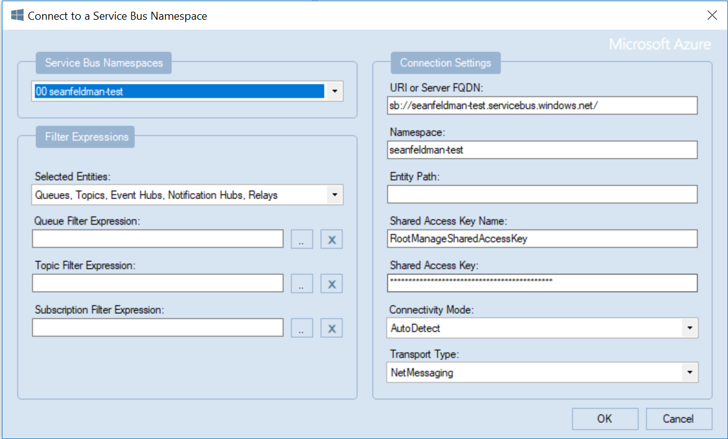
Task: Open the subscription filter expression editor
Action: tap(302, 328)
